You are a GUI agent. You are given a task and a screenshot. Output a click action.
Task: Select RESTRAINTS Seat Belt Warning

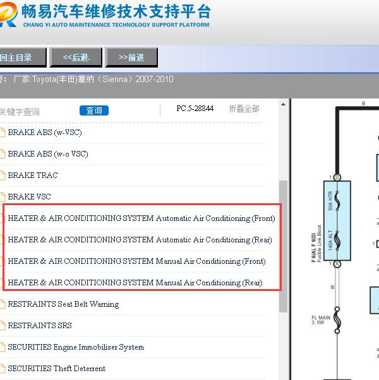pos(63,304)
